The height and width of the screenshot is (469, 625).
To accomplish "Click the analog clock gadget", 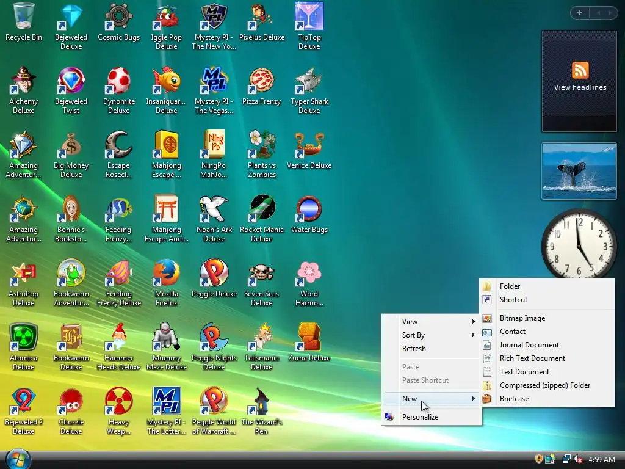I will [579, 244].
